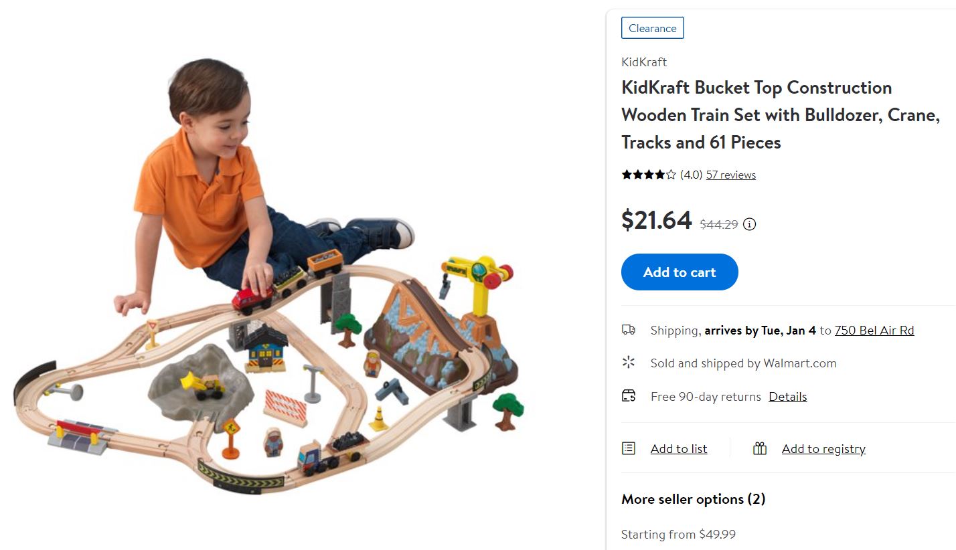The width and height of the screenshot is (956, 550).
Task: Add the train set to cart
Action: click(x=680, y=272)
